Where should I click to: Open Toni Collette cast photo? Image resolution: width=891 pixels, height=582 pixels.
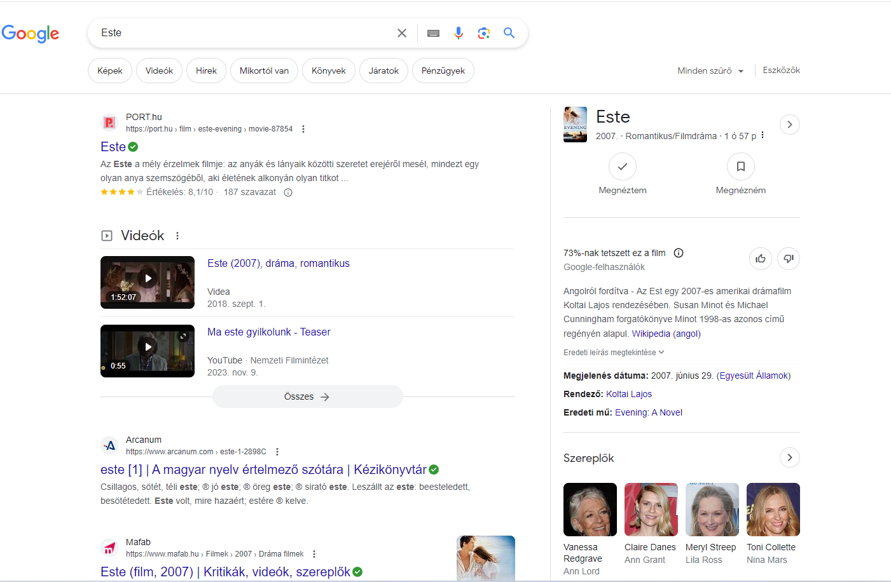773,510
